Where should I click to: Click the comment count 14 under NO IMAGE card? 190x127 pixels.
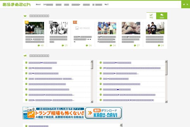(x=90, y=45)
